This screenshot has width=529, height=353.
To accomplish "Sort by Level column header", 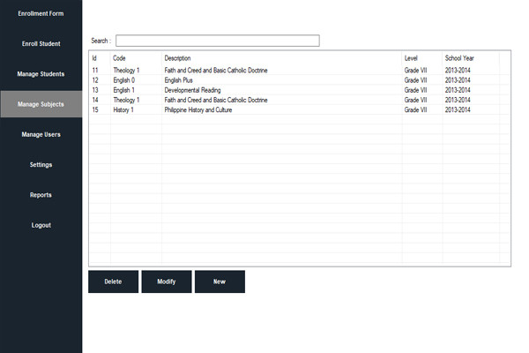I will (422, 58).
